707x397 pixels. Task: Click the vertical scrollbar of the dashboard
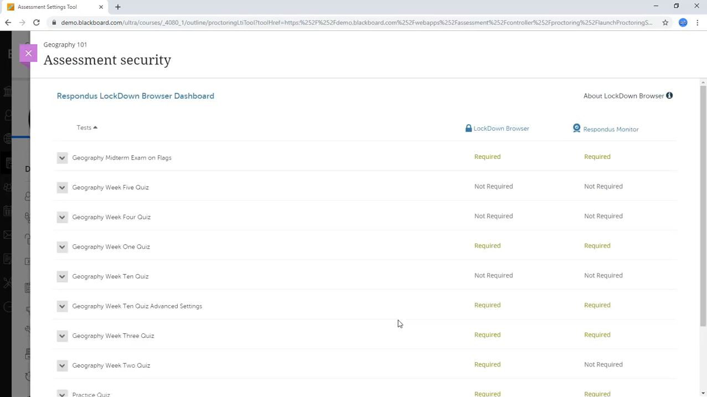(703, 205)
